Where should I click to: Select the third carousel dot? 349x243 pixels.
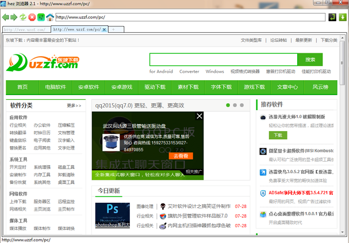point(241,105)
